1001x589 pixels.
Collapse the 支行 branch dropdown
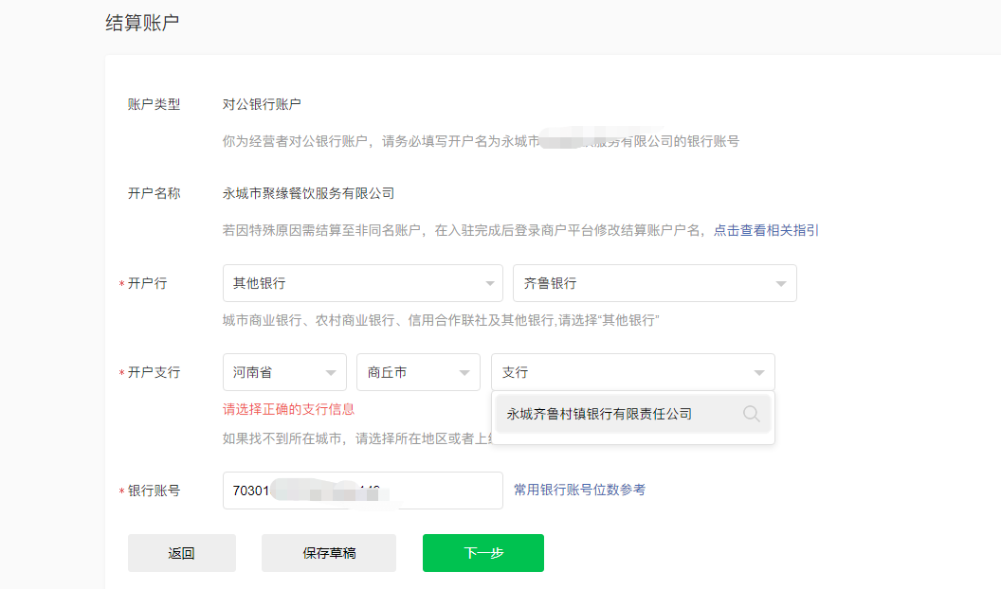click(x=632, y=372)
